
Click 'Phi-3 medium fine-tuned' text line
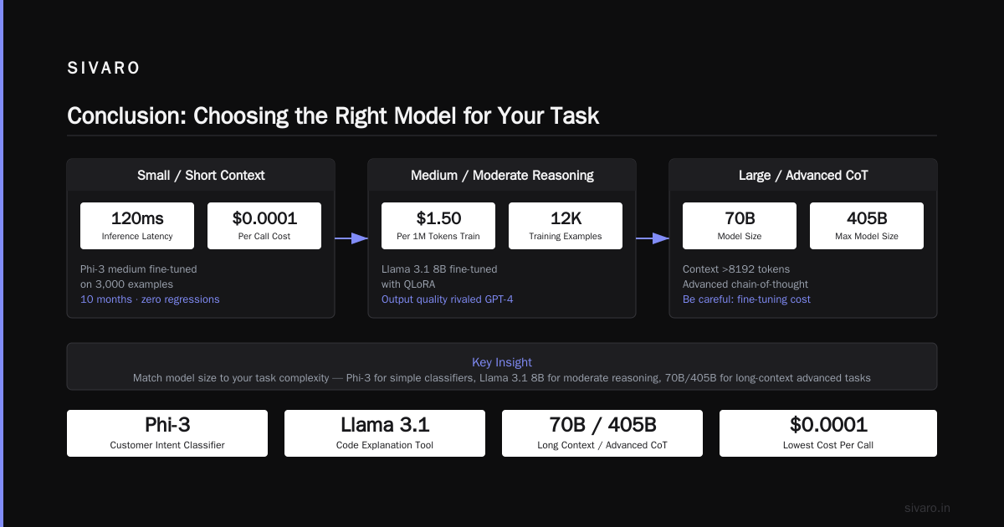click(139, 269)
